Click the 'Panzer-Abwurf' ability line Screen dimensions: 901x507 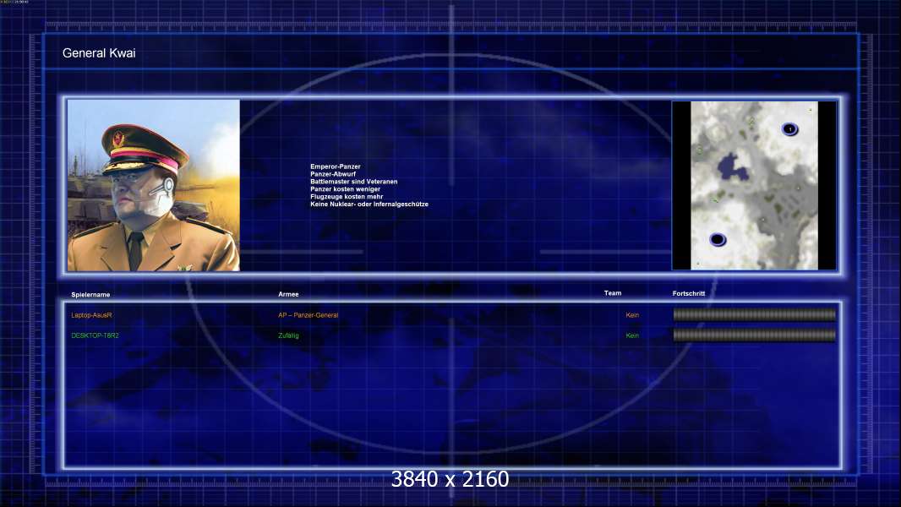pyautogui.click(x=333, y=174)
